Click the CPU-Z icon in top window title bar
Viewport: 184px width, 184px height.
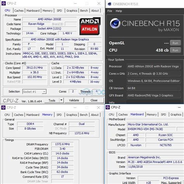(x=3, y=3)
